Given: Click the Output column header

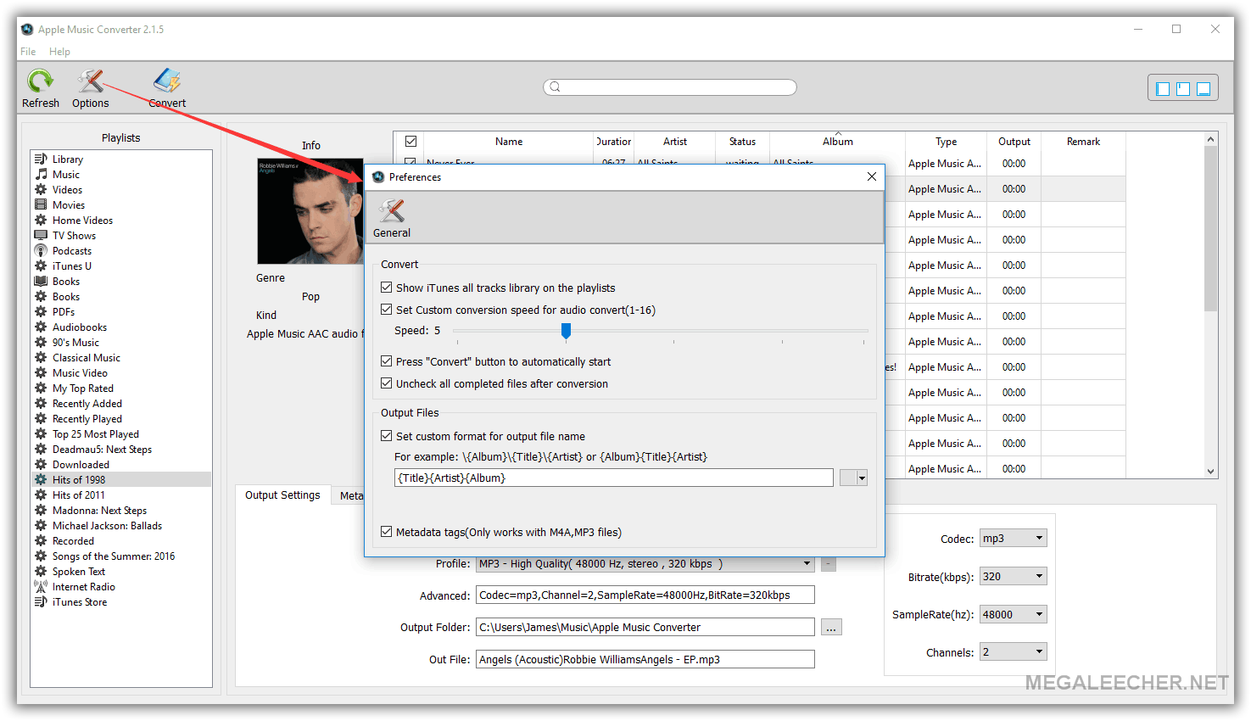Looking at the screenshot, I should click(1014, 142).
